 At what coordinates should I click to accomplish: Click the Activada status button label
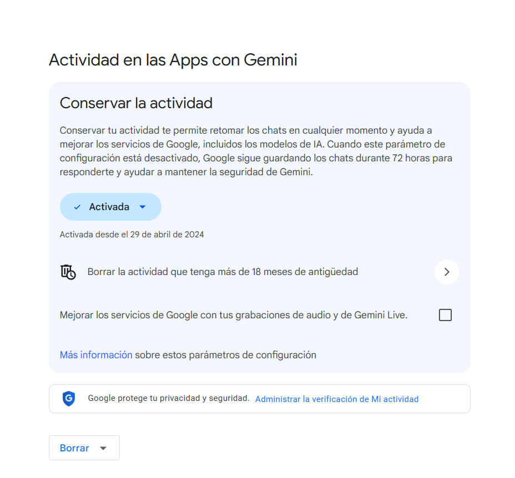(109, 207)
